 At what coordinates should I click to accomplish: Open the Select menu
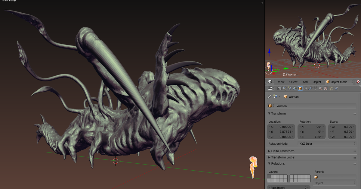pos(293,82)
